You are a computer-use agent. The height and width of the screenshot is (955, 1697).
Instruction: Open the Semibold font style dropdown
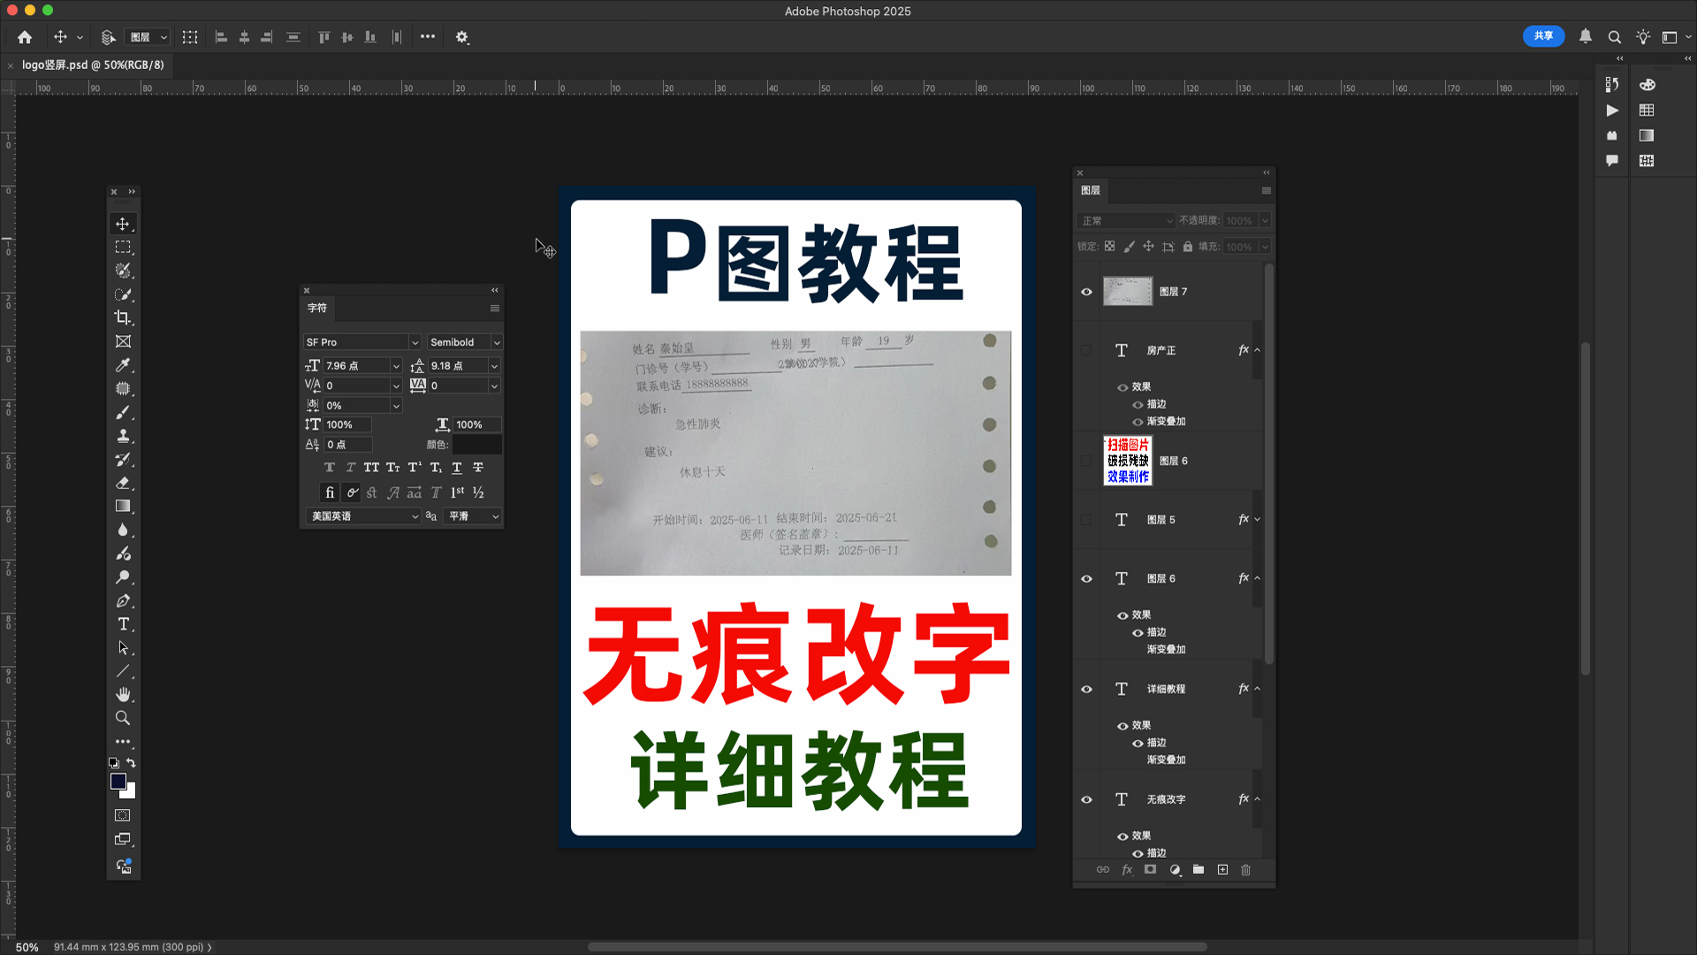click(x=497, y=342)
